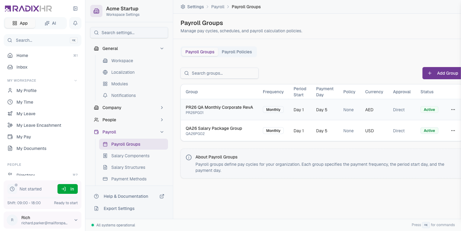Click the Approval column header
This screenshot has height=231, width=461.
(x=402, y=92)
